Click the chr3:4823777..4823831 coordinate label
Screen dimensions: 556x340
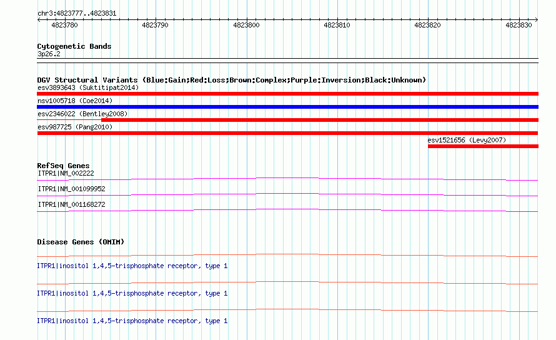(x=77, y=14)
